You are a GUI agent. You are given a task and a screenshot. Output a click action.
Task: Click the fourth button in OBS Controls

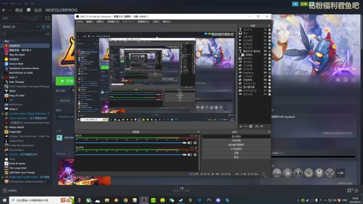tap(236, 149)
